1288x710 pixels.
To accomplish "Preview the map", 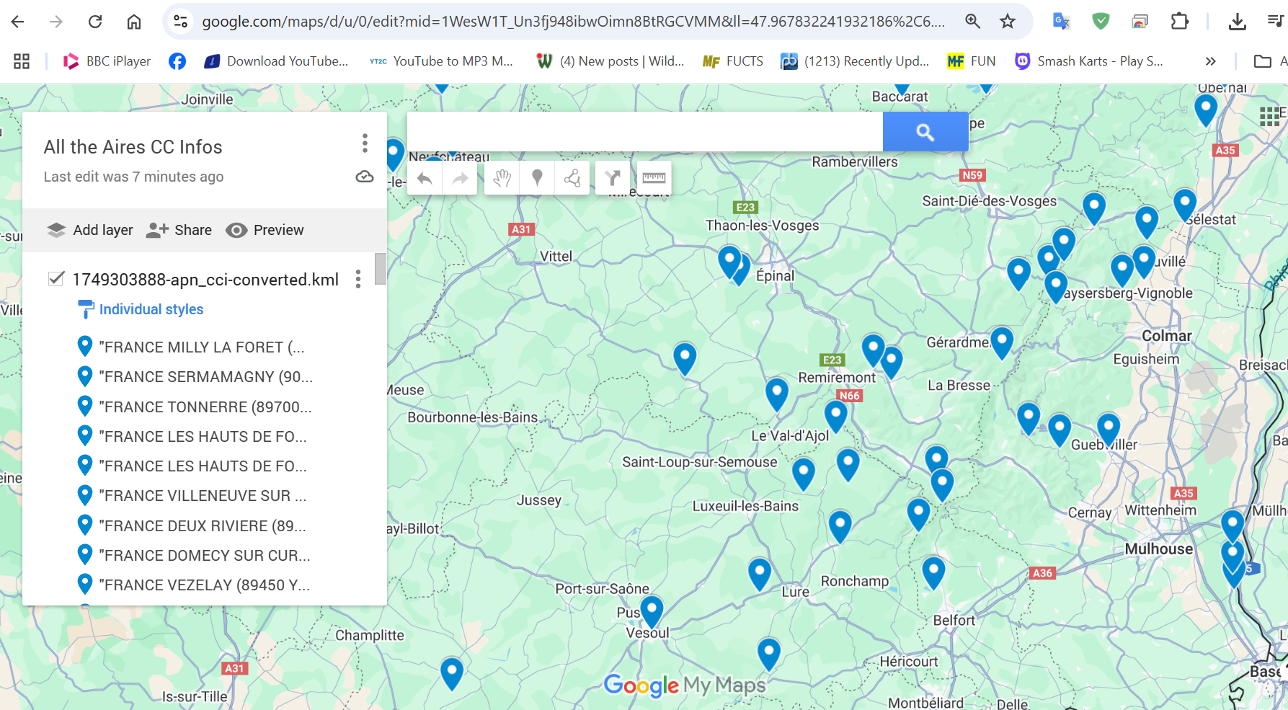I will pyautogui.click(x=265, y=230).
